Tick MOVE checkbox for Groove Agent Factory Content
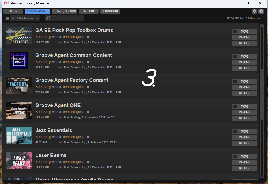This screenshot has width=268, height=184. pyautogui.click(x=235, y=81)
